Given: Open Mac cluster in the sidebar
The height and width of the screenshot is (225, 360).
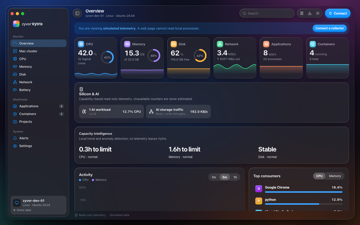Looking at the screenshot, I should (x=38, y=51).
